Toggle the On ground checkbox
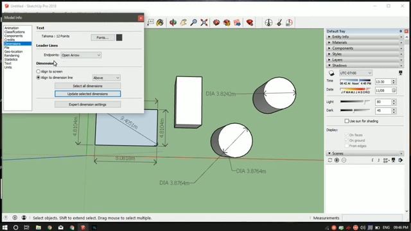 tap(347, 141)
